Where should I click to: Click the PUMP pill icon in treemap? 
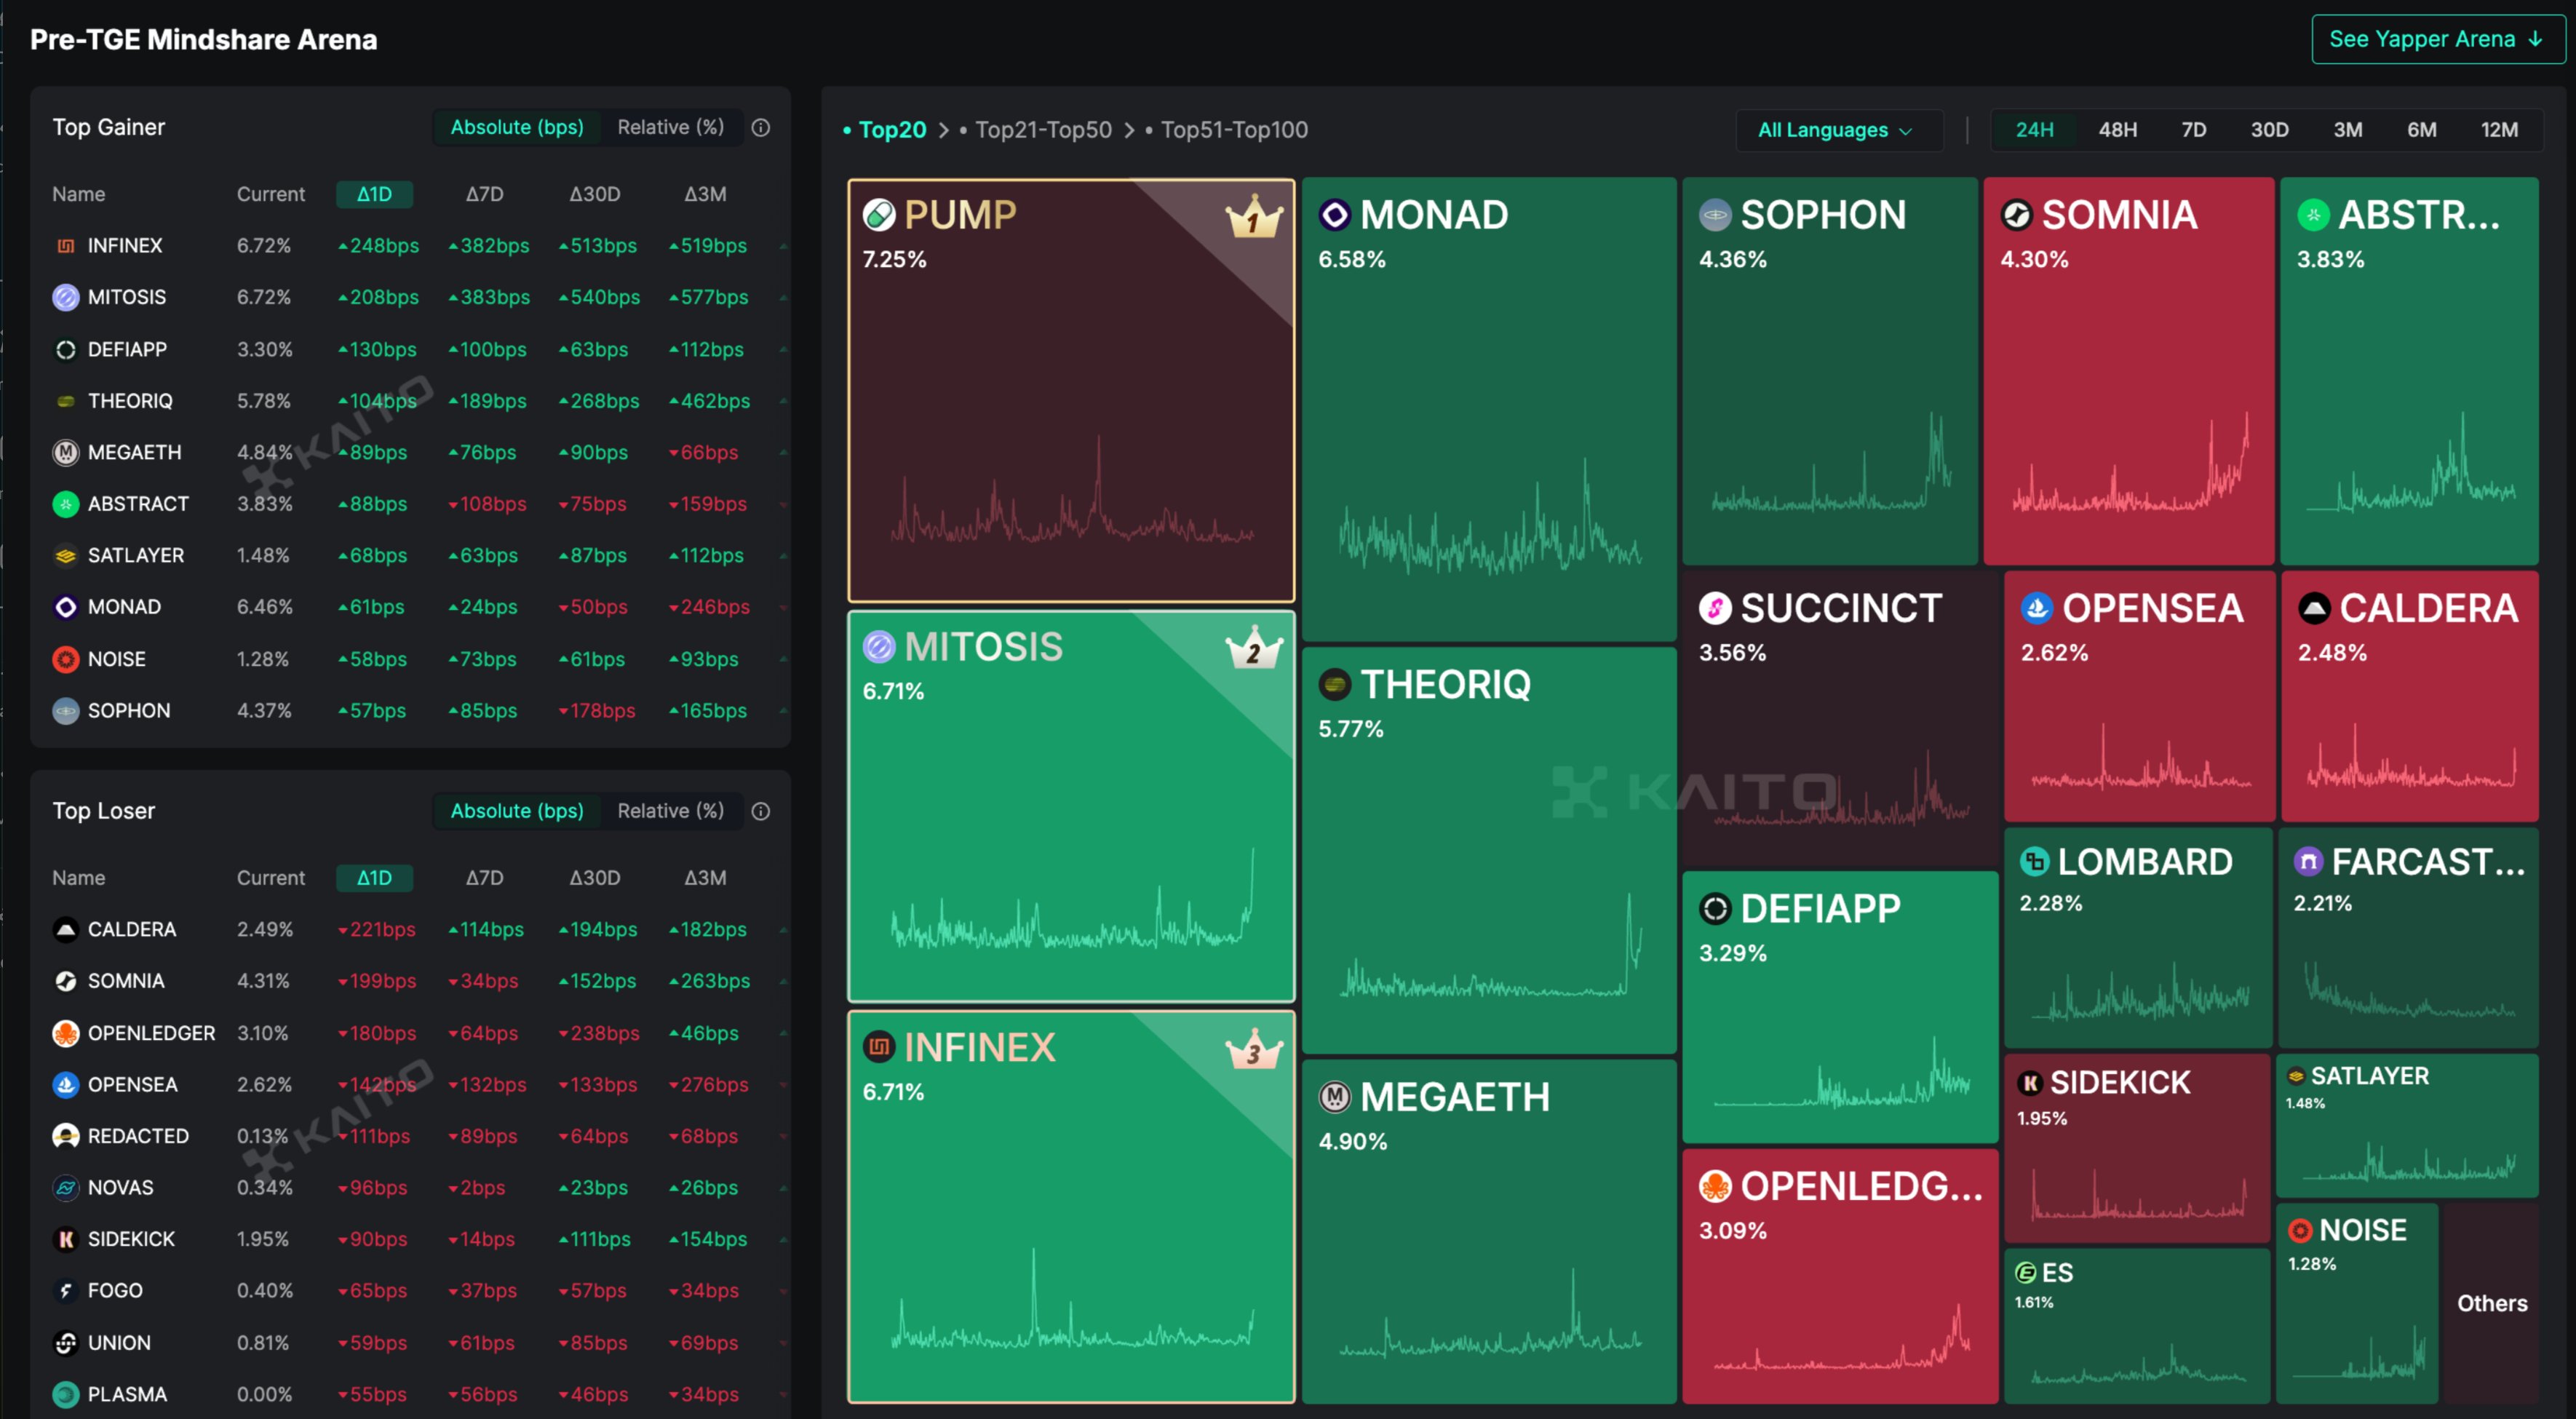click(x=879, y=215)
